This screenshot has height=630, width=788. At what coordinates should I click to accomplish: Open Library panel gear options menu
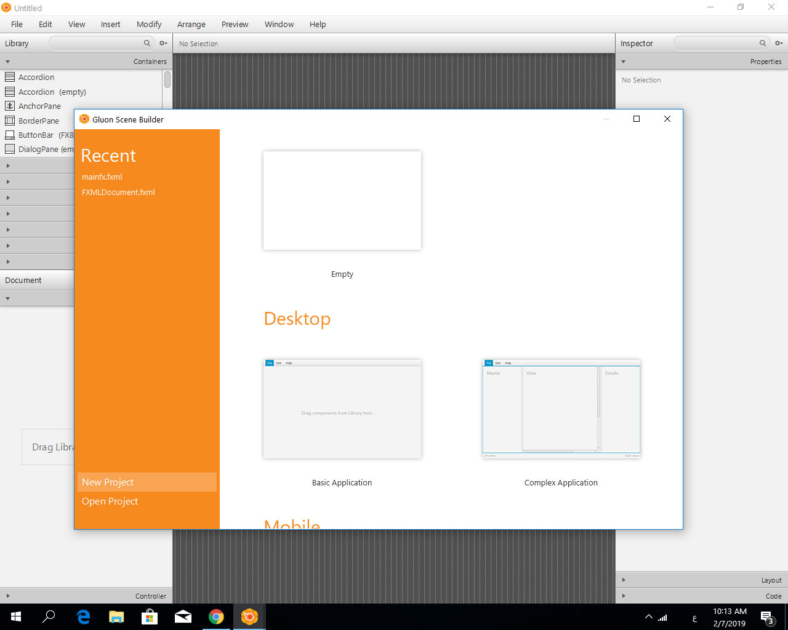click(163, 43)
